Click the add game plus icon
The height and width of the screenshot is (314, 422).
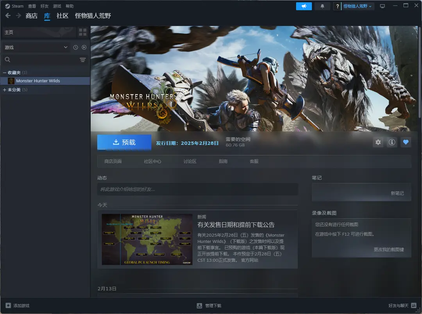[x=8, y=305]
